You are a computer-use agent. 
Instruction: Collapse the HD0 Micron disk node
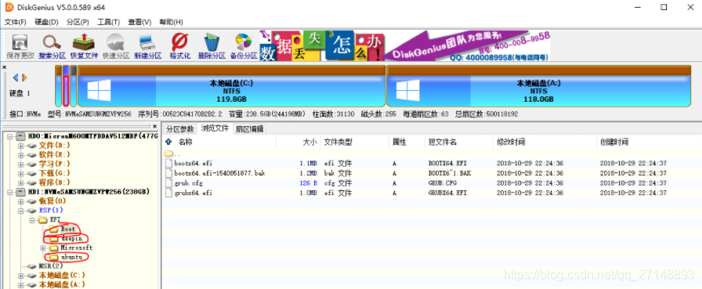[x=10, y=136]
